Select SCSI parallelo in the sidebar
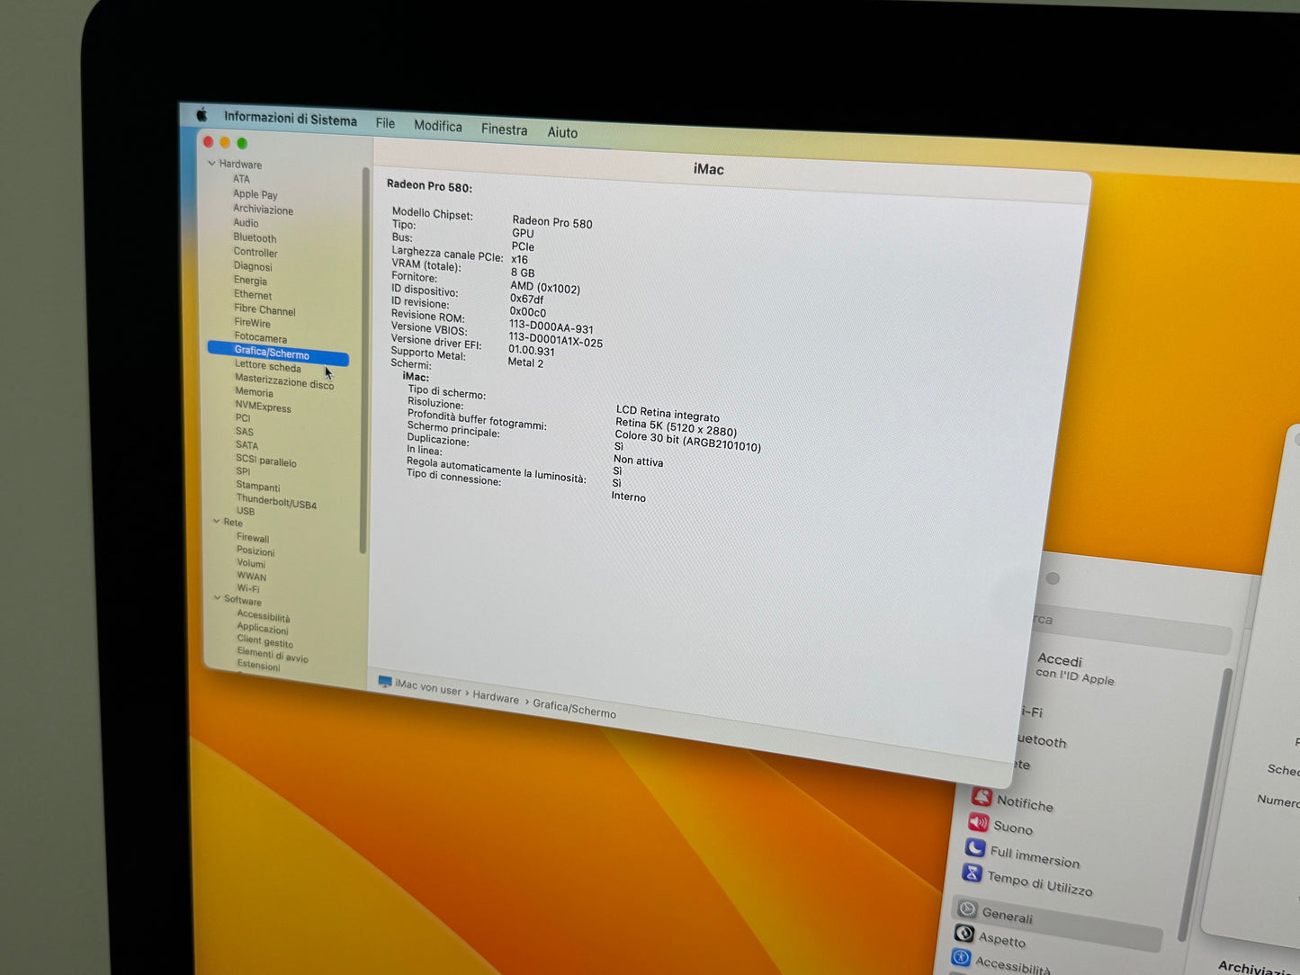The width and height of the screenshot is (1300, 975). [x=265, y=461]
